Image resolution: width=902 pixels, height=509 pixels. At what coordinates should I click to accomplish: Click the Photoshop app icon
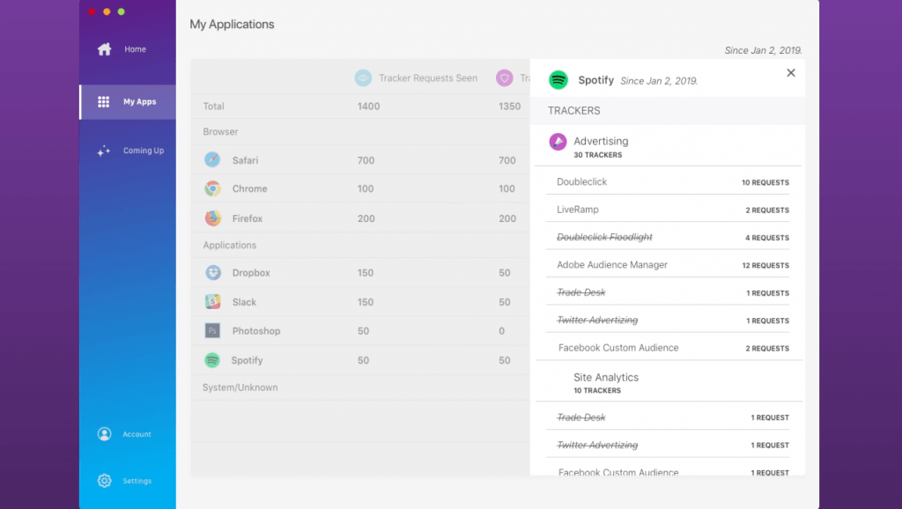pyautogui.click(x=212, y=331)
